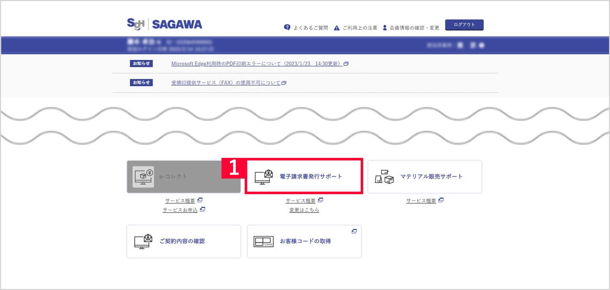The image size is (610, 290).
Task: Open サービス概要 under マテリアル販売サポート
Action: point(421,201)
